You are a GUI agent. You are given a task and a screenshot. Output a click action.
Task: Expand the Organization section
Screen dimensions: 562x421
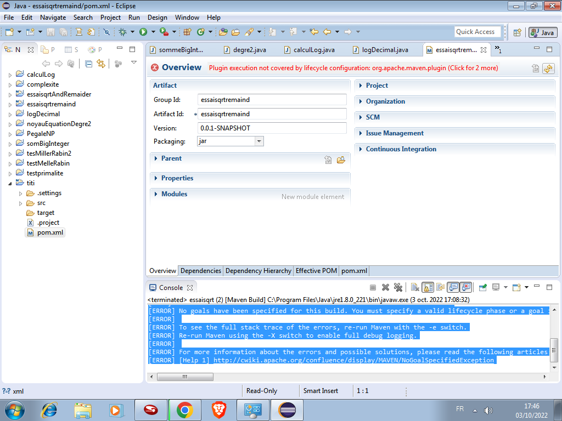[361, 101]
